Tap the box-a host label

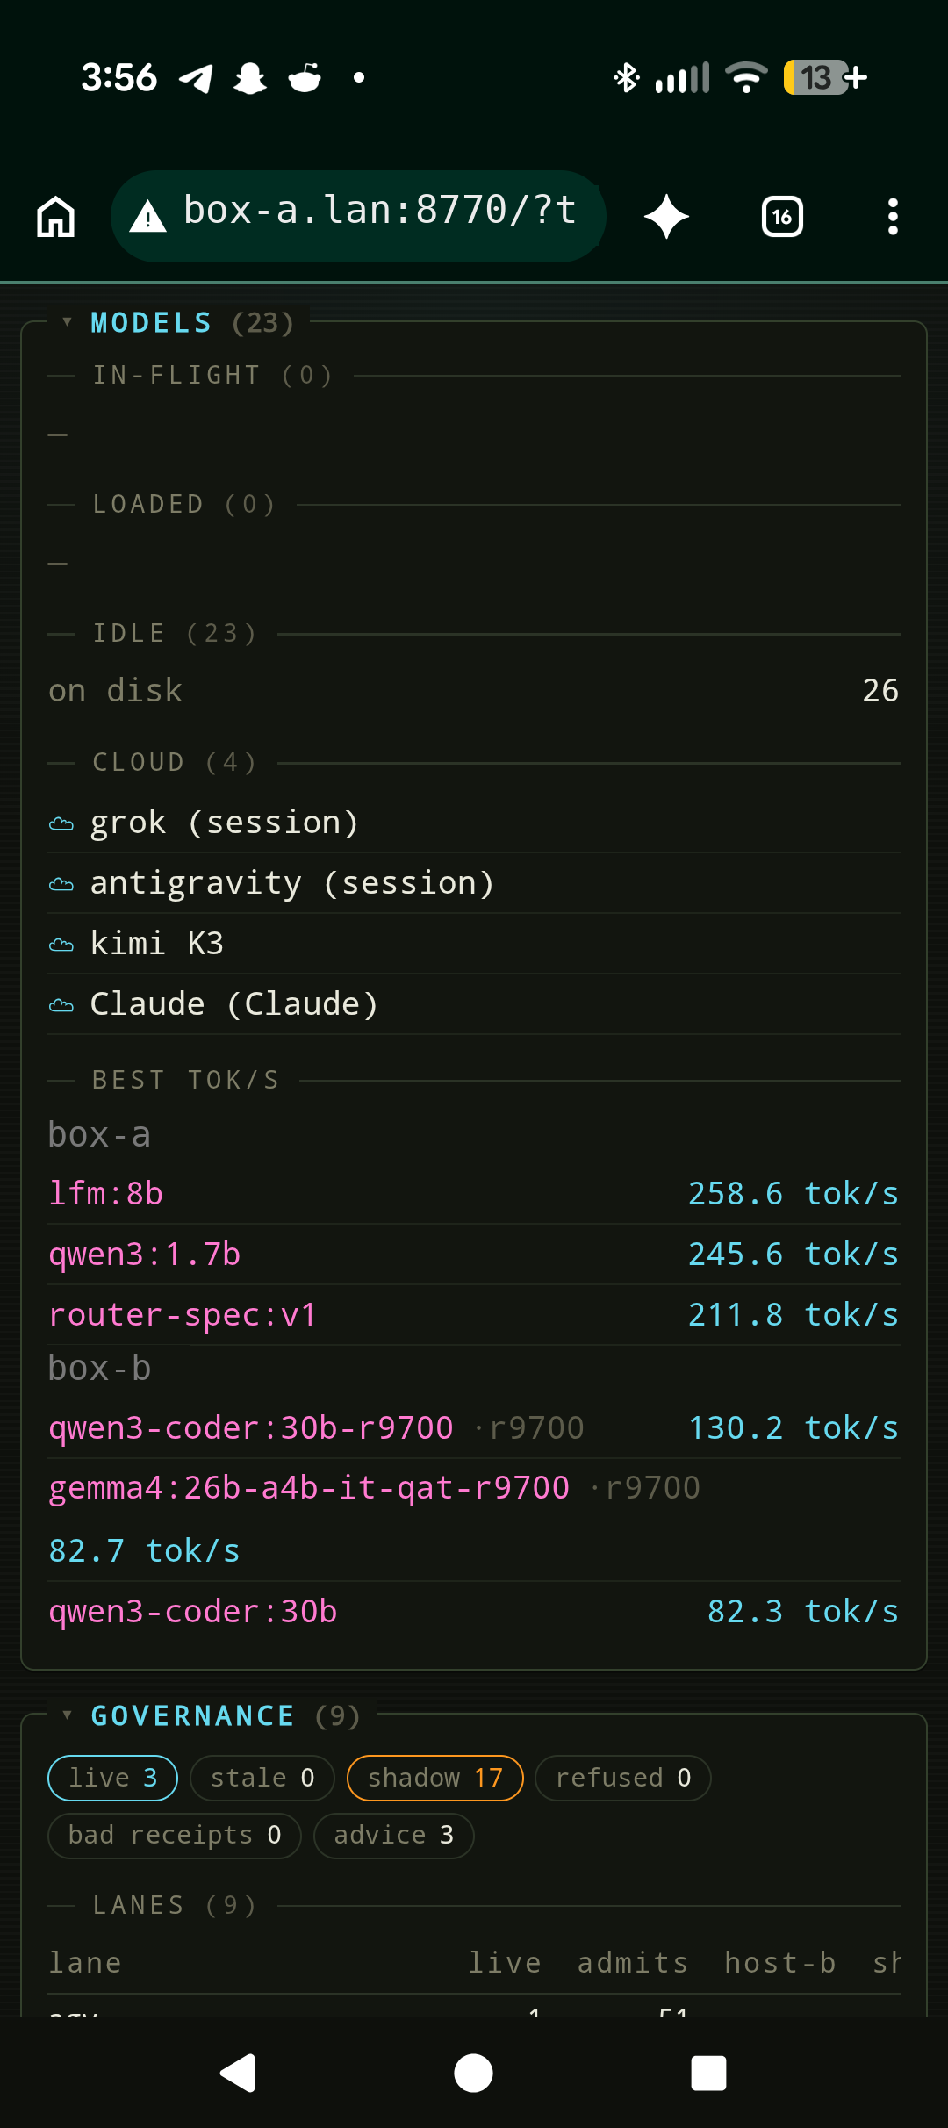click(99, 1135)
